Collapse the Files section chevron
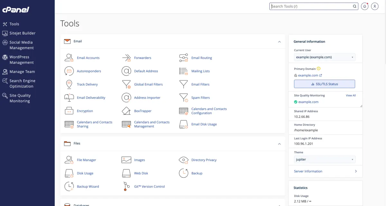This screenshot has width=386, height=206. [x=279, y=144]
